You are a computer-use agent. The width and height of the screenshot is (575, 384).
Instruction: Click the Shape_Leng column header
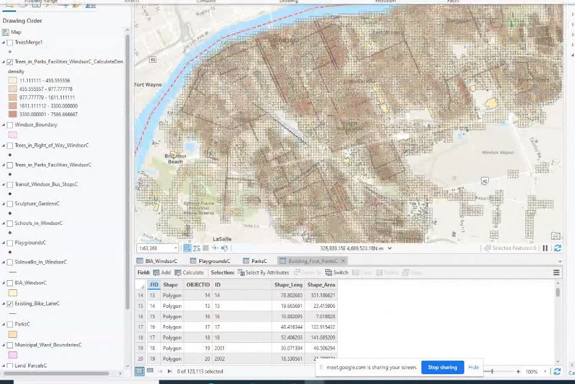tap(288, 284)
